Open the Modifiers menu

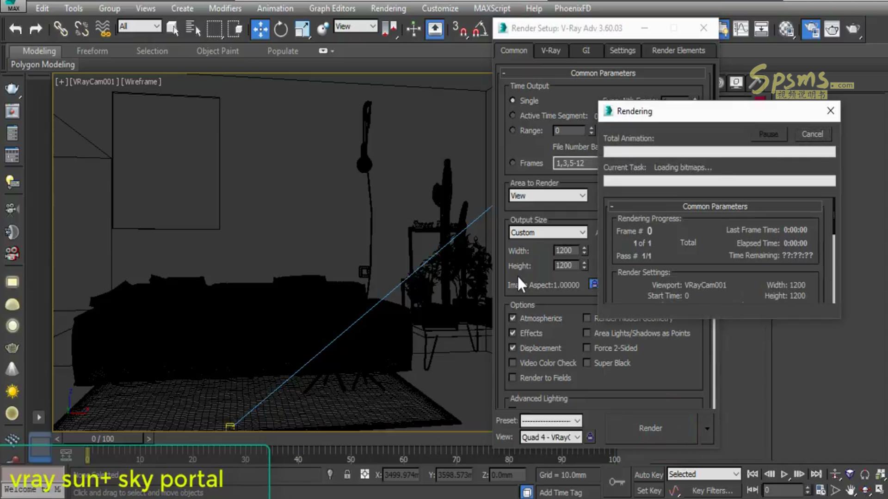pos(225,8)
